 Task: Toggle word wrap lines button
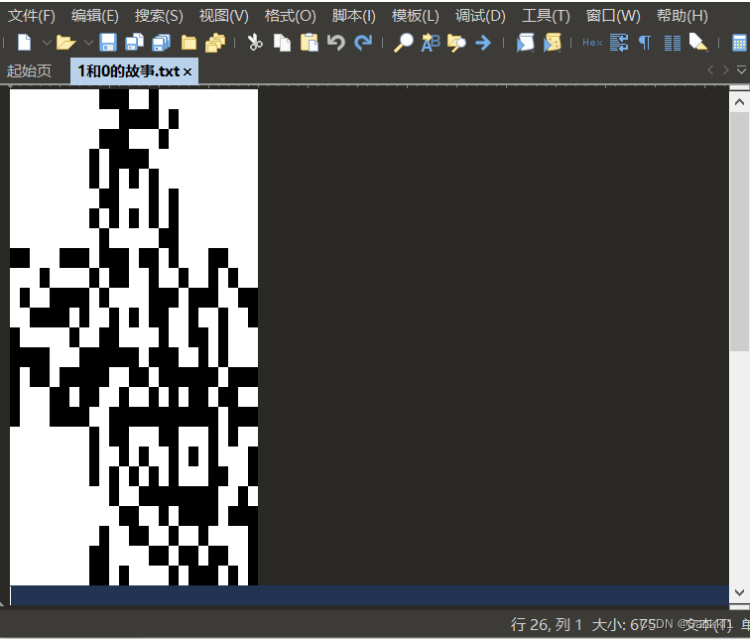pos(619,43)
